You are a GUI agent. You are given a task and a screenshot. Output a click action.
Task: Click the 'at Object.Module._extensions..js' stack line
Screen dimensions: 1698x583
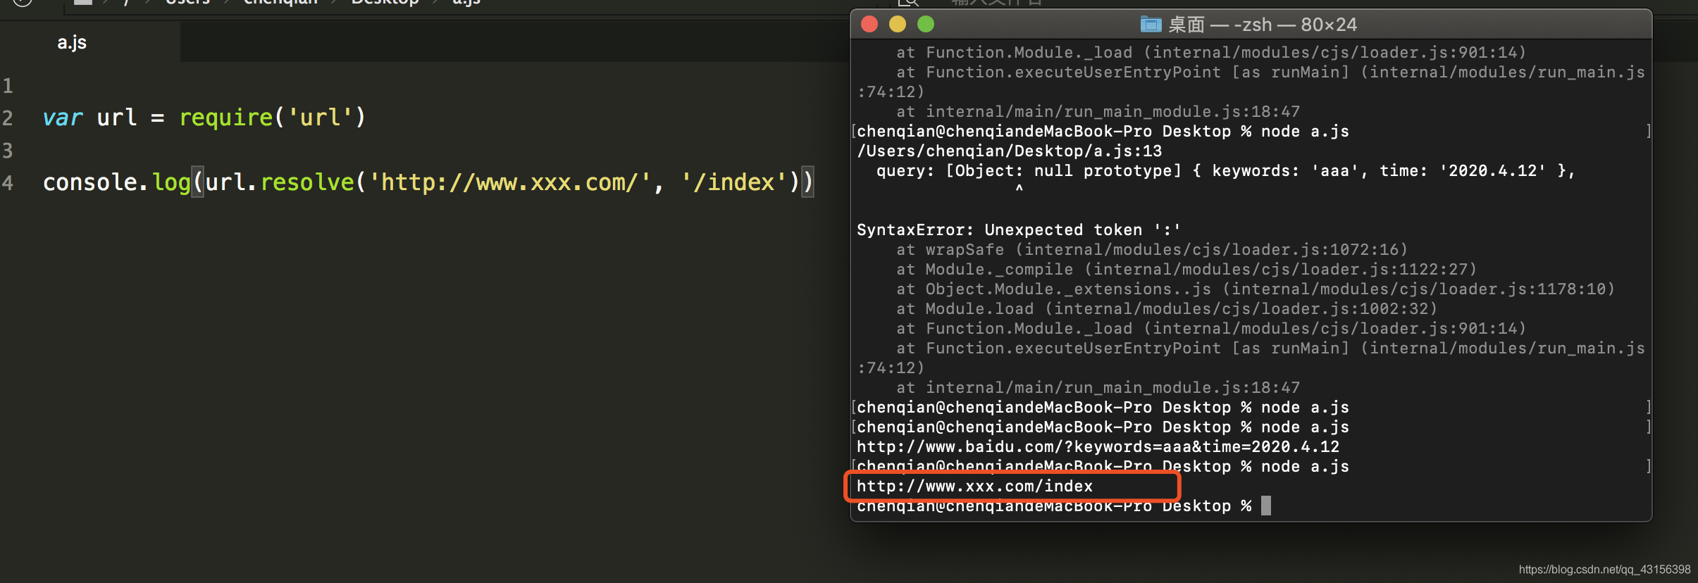pos(1256,289)
